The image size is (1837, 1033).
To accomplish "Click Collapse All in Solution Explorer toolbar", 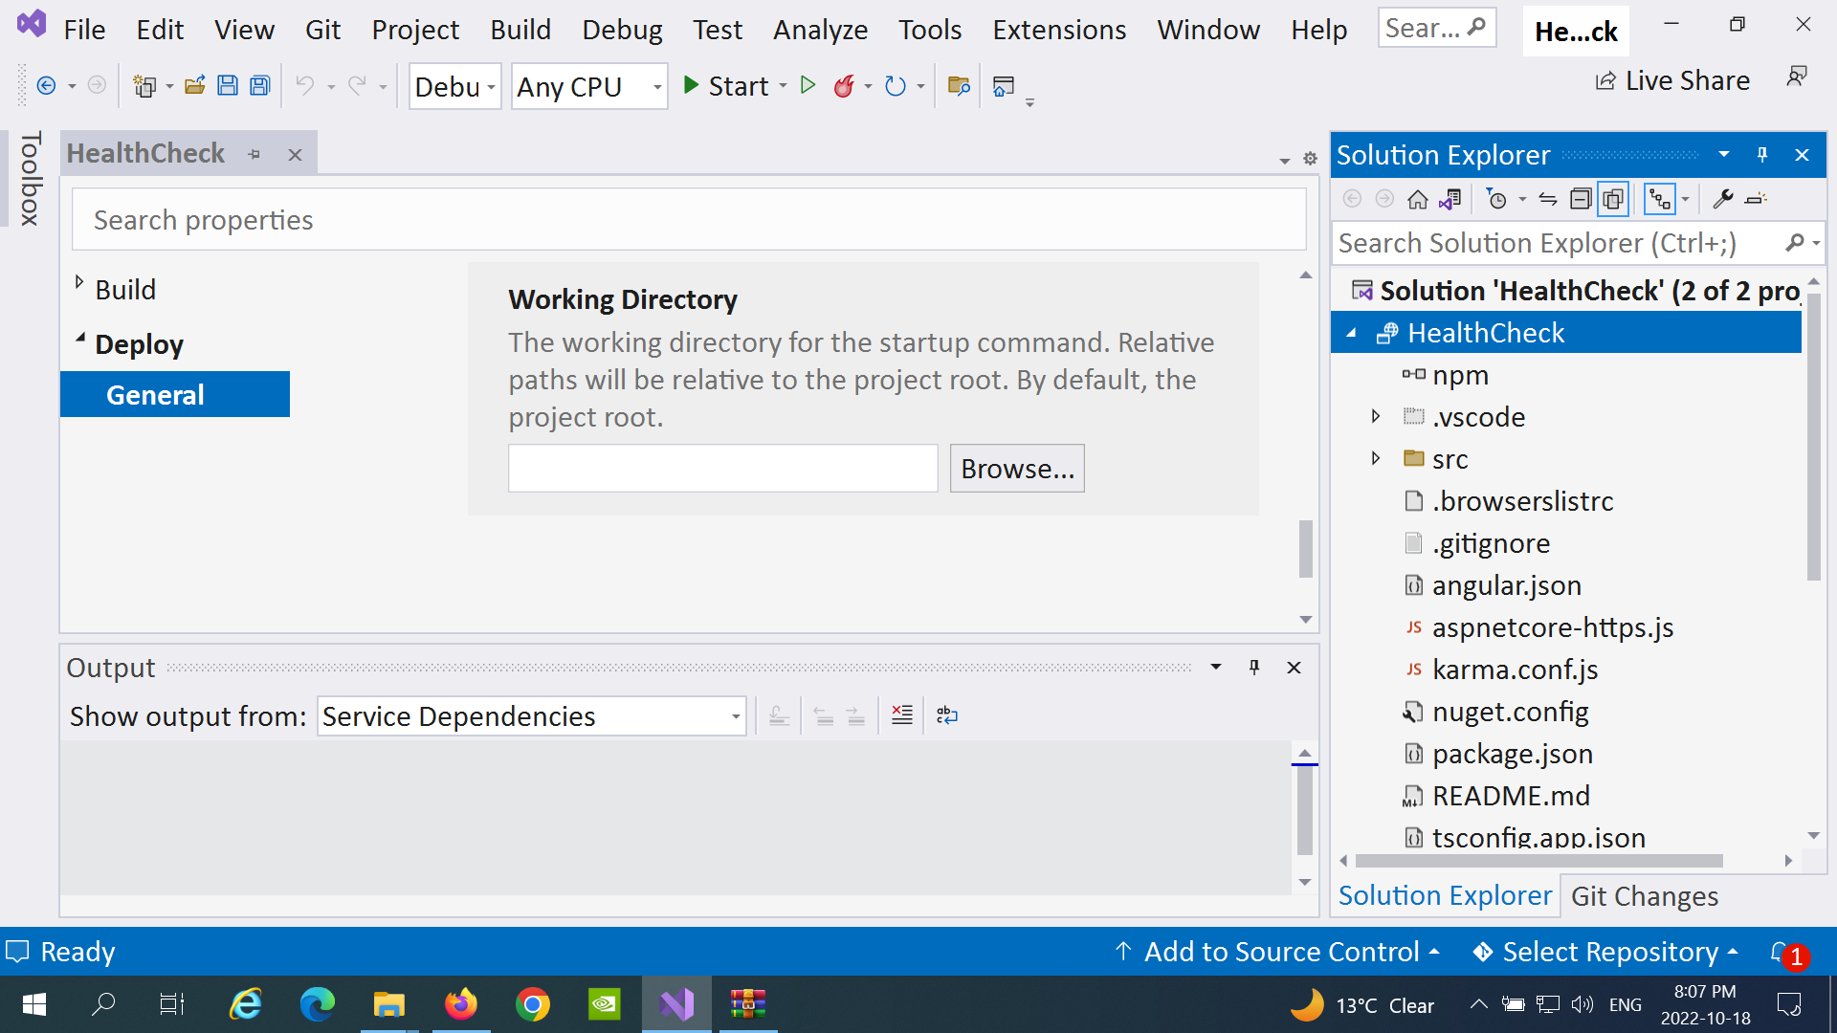I will [1581, 199].
